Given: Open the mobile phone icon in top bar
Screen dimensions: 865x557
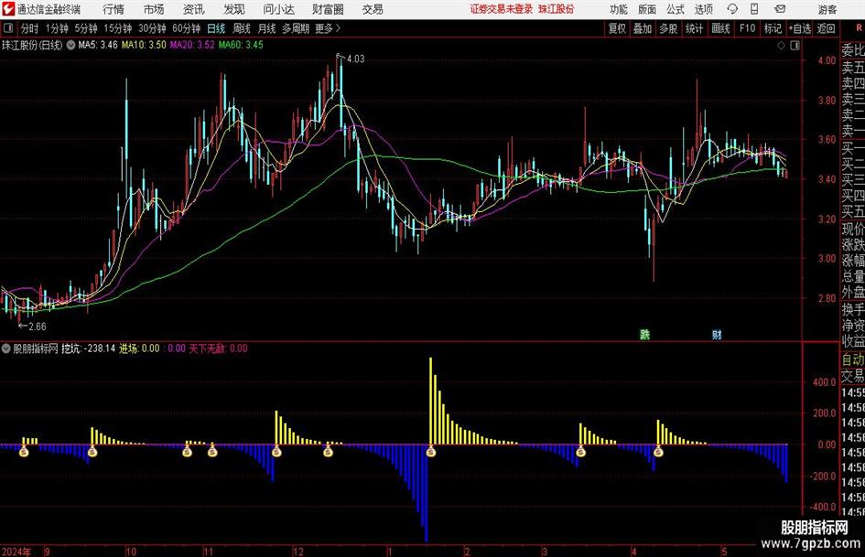Looking at the screenshot, I should pyautogui.click(x=754, y=9).
